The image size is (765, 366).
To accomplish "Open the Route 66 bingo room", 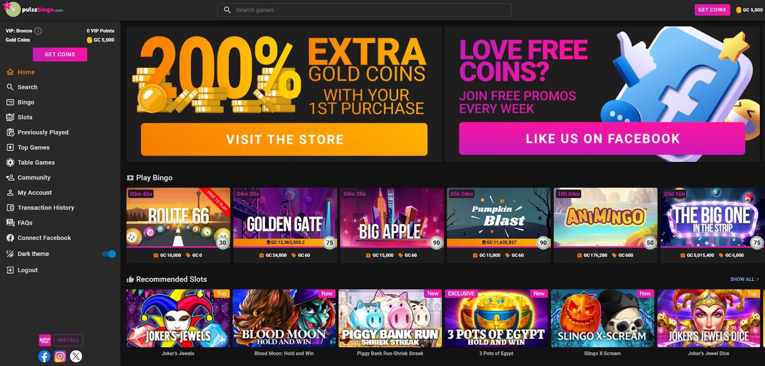I will (x=178, y=217).
